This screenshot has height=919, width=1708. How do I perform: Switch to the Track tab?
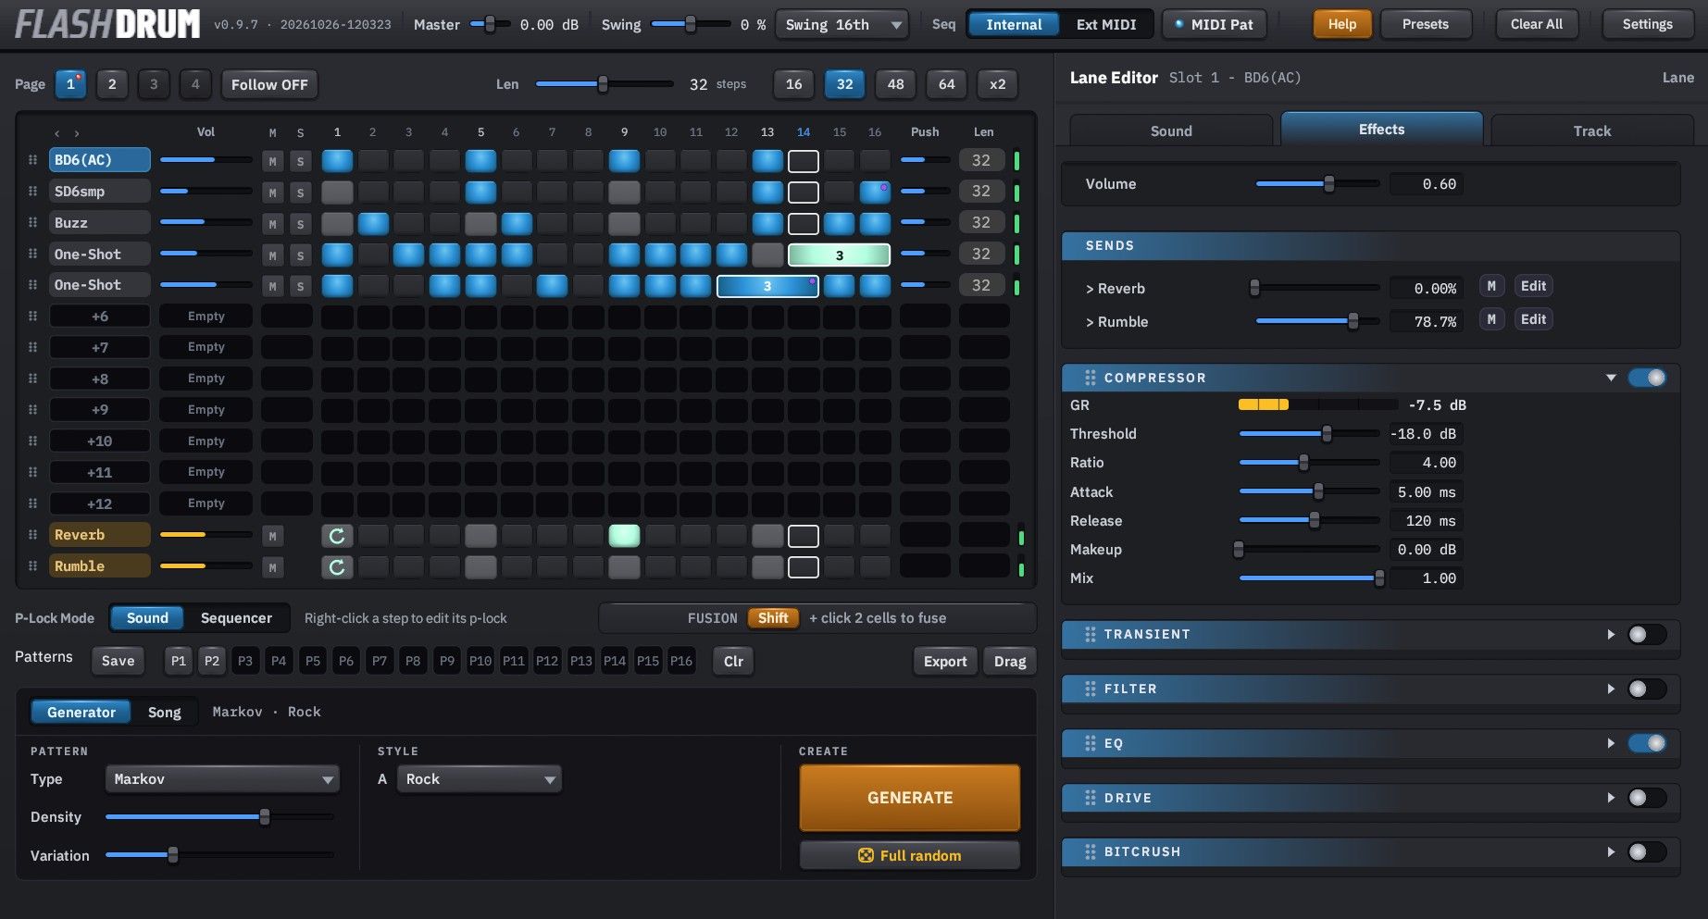click(x=1592, y=130)
